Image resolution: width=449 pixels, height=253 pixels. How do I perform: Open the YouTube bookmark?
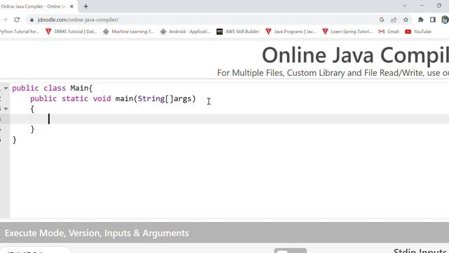[418, 32]
